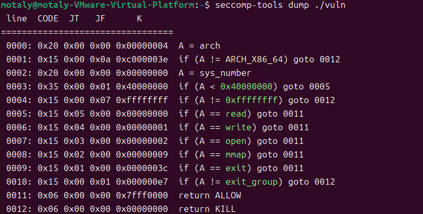Viewport: 423px width, 214px height.
Task: Click the 'JT' column header
Action: pos(74,19)
